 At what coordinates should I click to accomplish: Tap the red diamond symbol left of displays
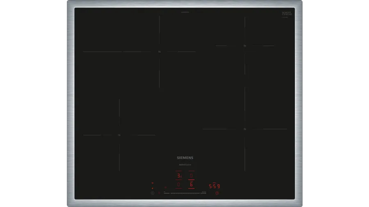coord(166,188)
